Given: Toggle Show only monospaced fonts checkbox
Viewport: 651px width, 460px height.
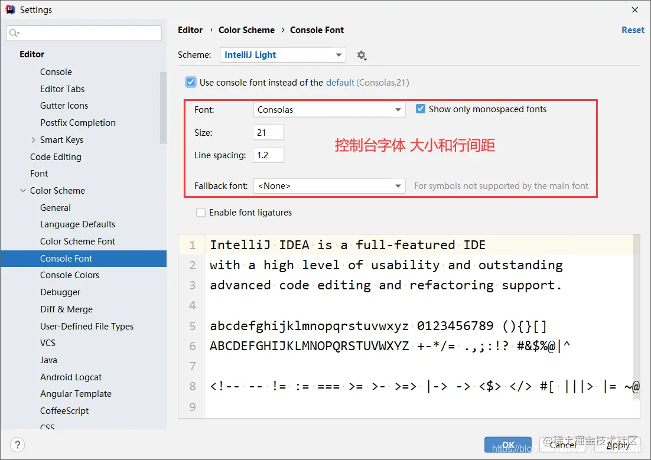Looking at the screenshot, I should 421,109.
